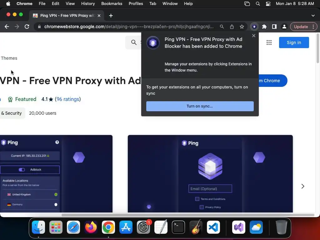Click the Google Chrome Dock icon
Viewport: 320px width, 240px height.
tap(108, 227)
